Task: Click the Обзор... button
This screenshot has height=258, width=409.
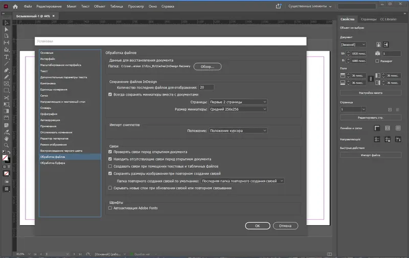Action: [208, 67]
